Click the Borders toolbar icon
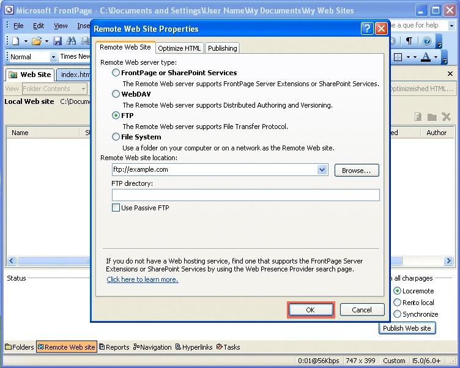Screen dimensions: 460x368 (399, 57)
